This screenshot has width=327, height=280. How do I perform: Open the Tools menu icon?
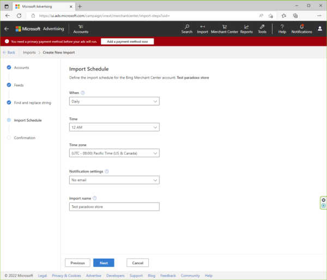[262, 28]
